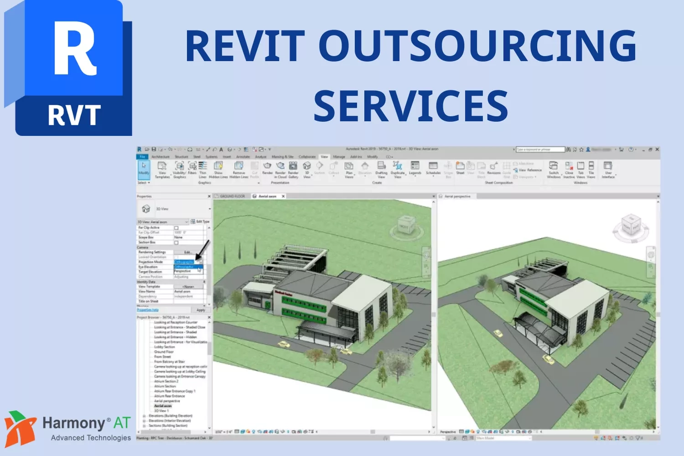684x456 pixels.
Task: Click the 3D View ribbon icon
Action: click(307, 170)
